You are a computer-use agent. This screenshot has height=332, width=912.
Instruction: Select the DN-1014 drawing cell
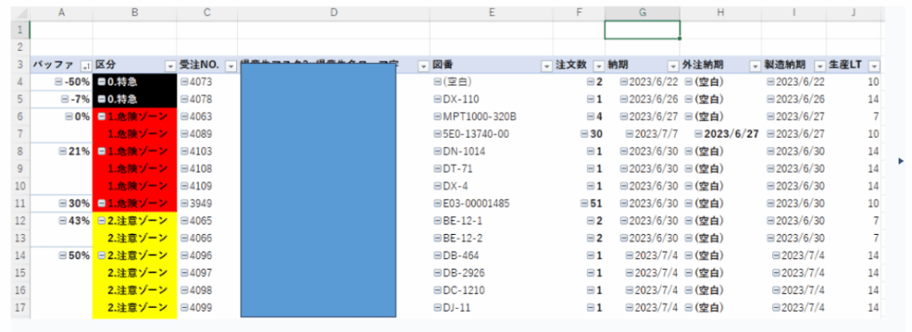492,151
